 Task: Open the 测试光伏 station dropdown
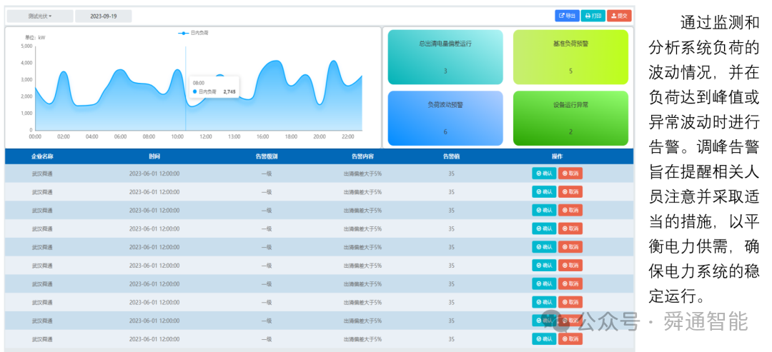tap(40, 16)
